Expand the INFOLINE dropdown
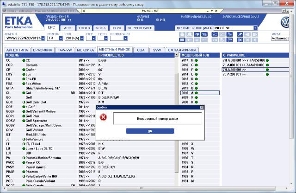Screen dimensions: 296x193 click(x=255, y=28)
